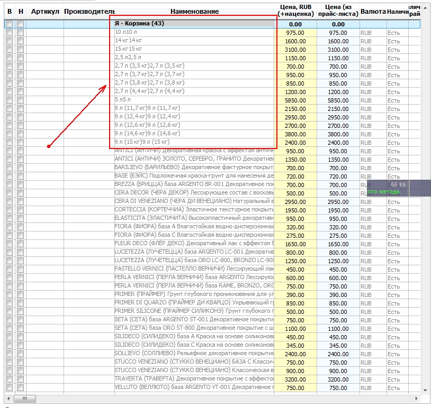Select the LUCETEZZA база ORO LC-800 row
Screen dimensions: 431x408
212,261
